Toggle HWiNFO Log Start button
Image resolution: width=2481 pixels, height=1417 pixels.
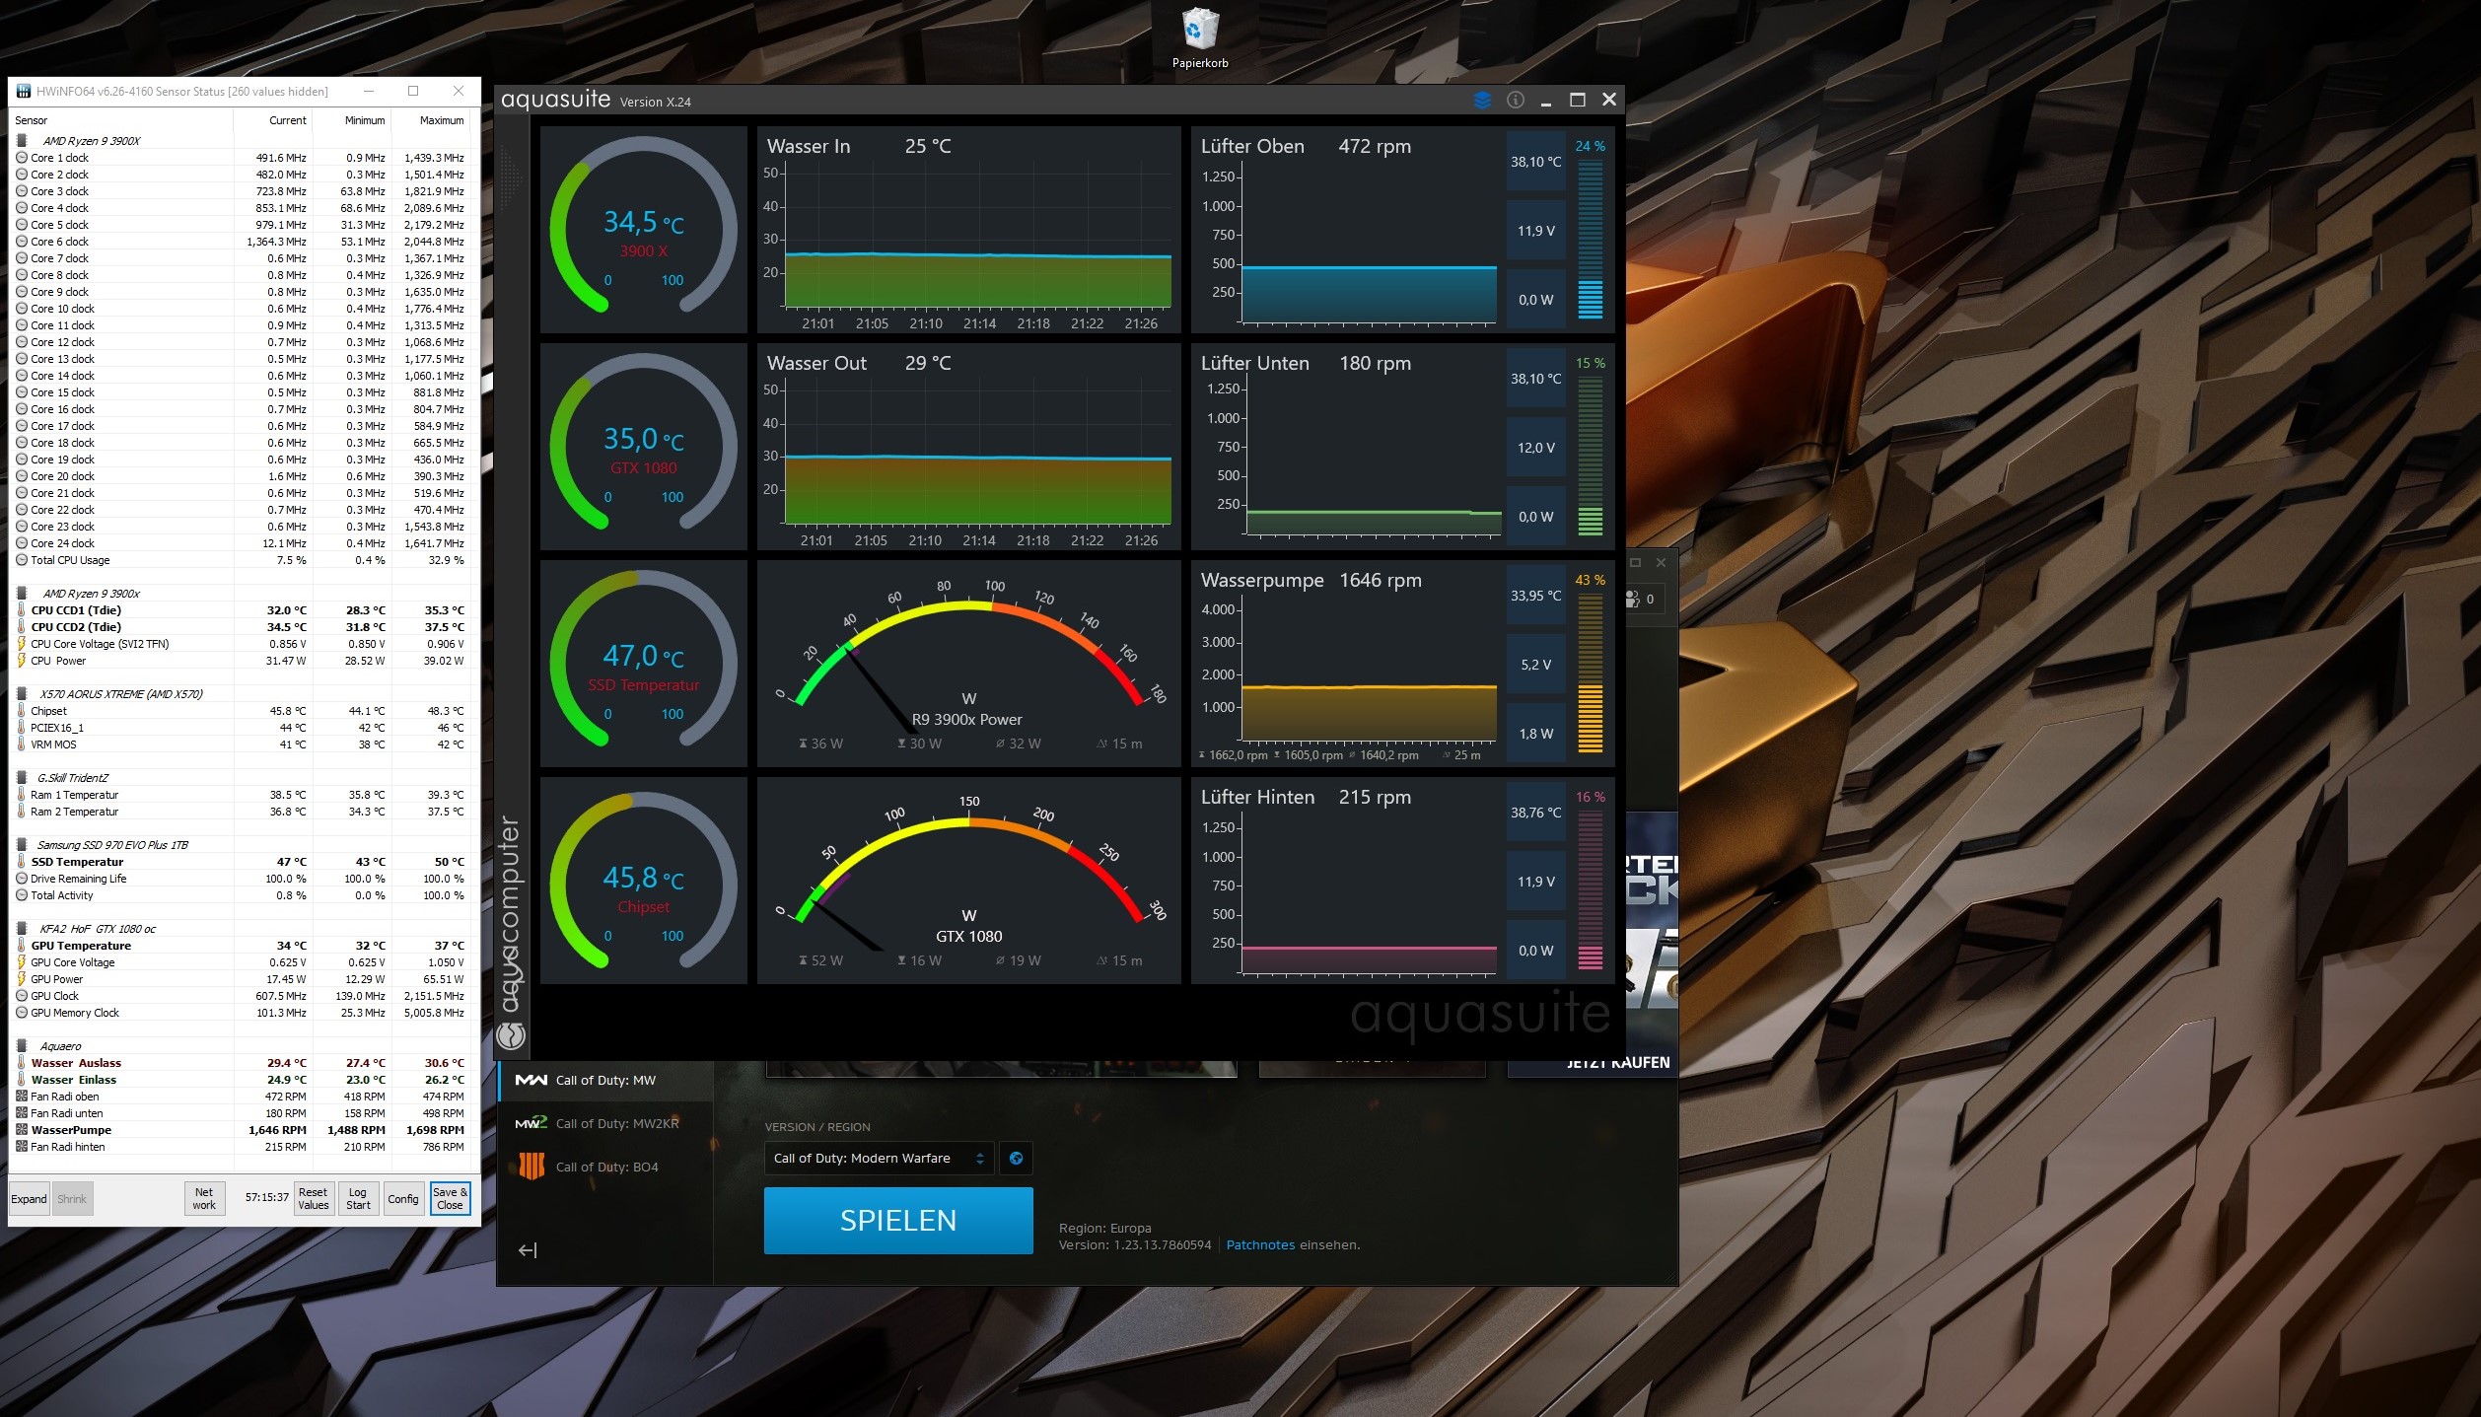pos(358,1199)
